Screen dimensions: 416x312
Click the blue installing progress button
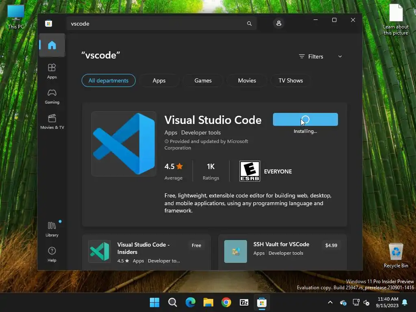point(305,119)
